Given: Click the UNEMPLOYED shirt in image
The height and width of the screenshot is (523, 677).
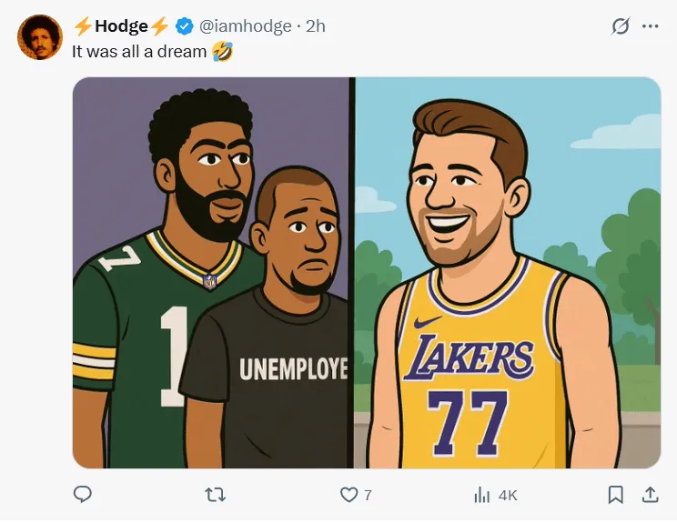Looking at the screenshot, I should pos(291,368).
